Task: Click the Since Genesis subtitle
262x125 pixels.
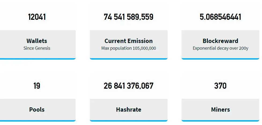Action: 37,48
